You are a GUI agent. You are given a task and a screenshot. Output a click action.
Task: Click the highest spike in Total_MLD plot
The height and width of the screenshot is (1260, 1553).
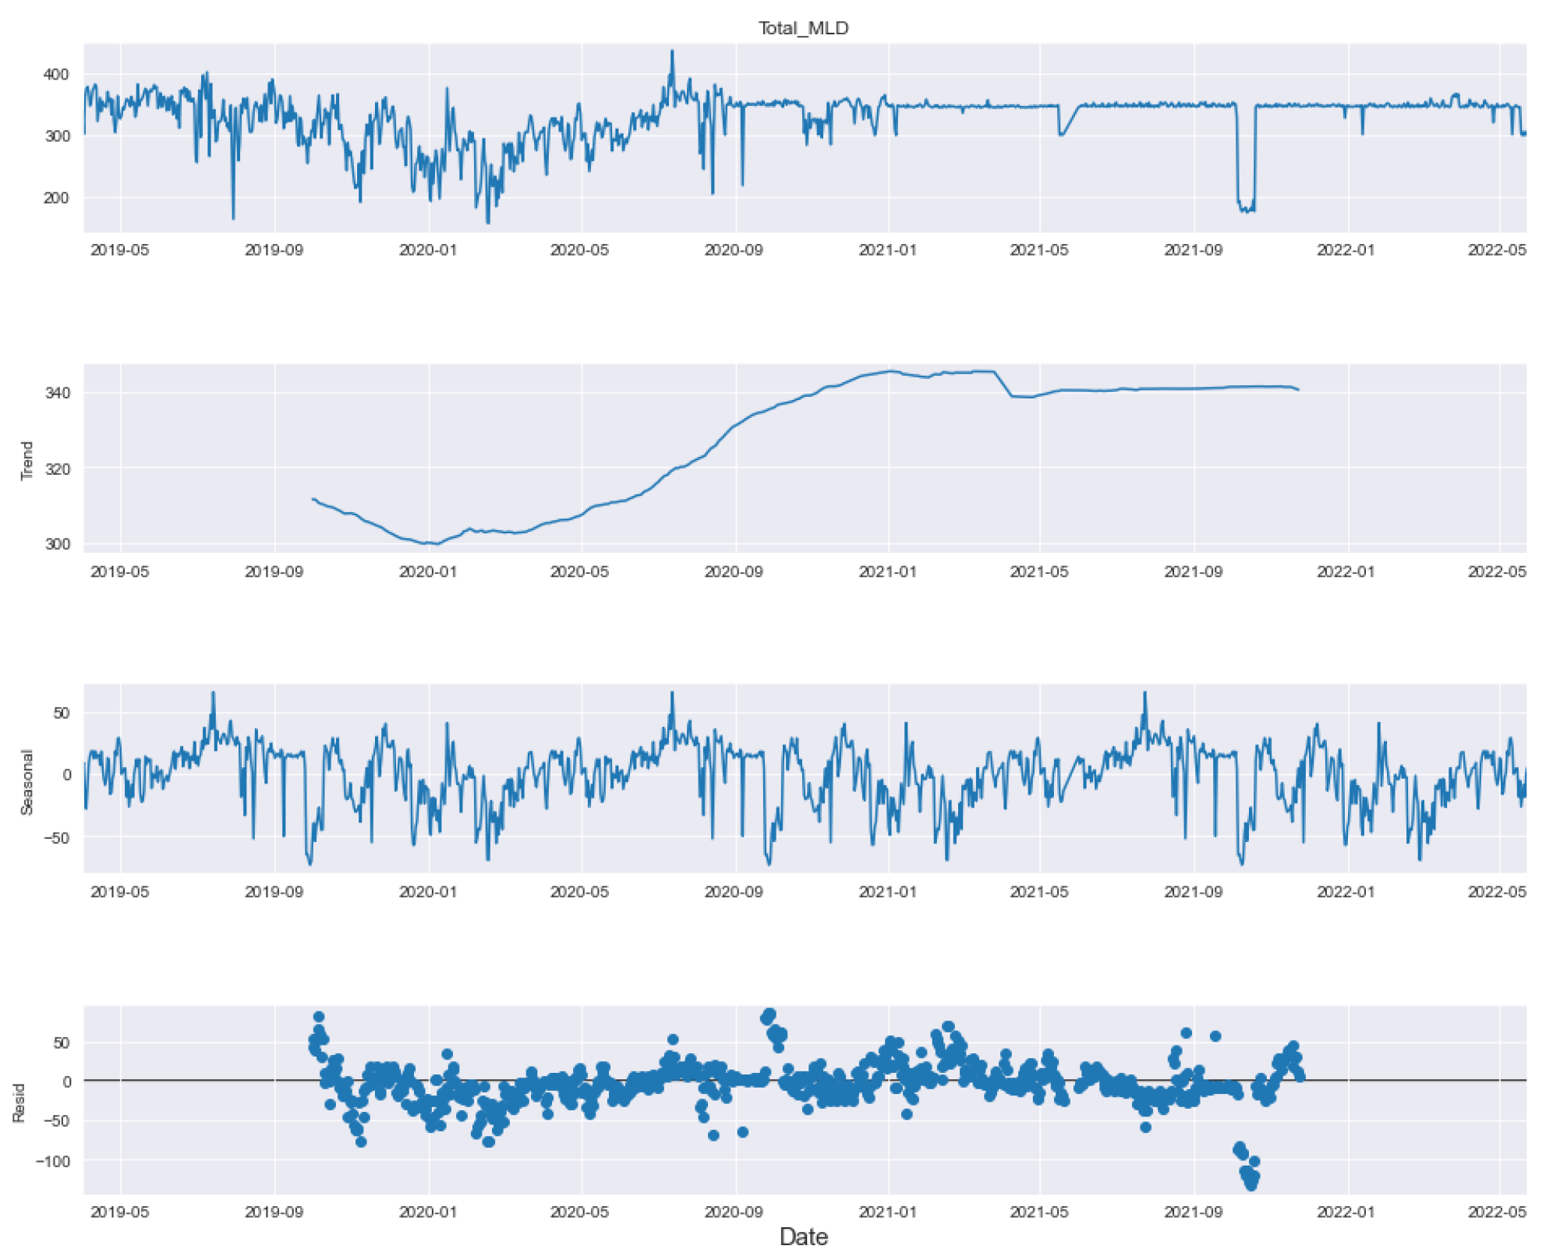coord(672,52)
